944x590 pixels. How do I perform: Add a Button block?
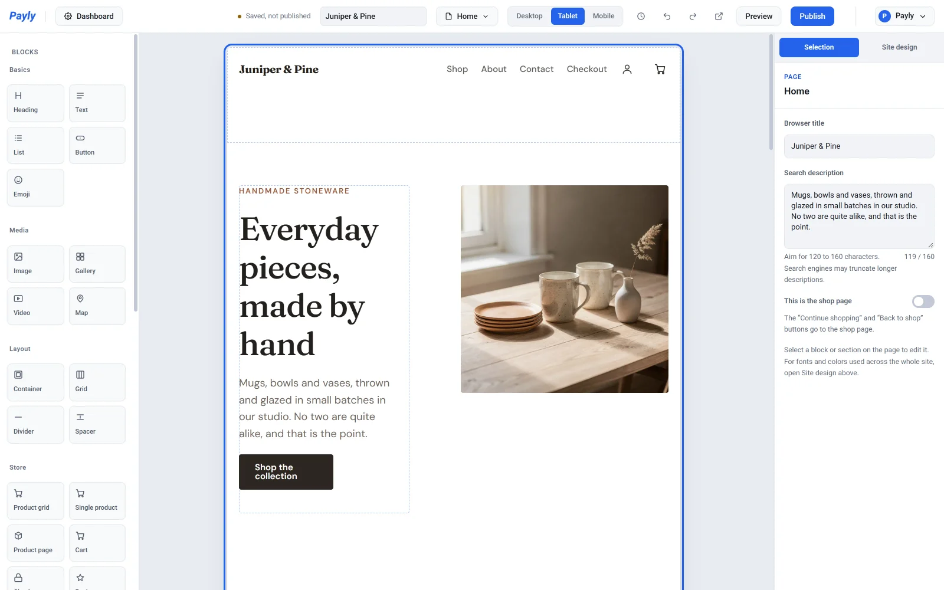point(97,145)
